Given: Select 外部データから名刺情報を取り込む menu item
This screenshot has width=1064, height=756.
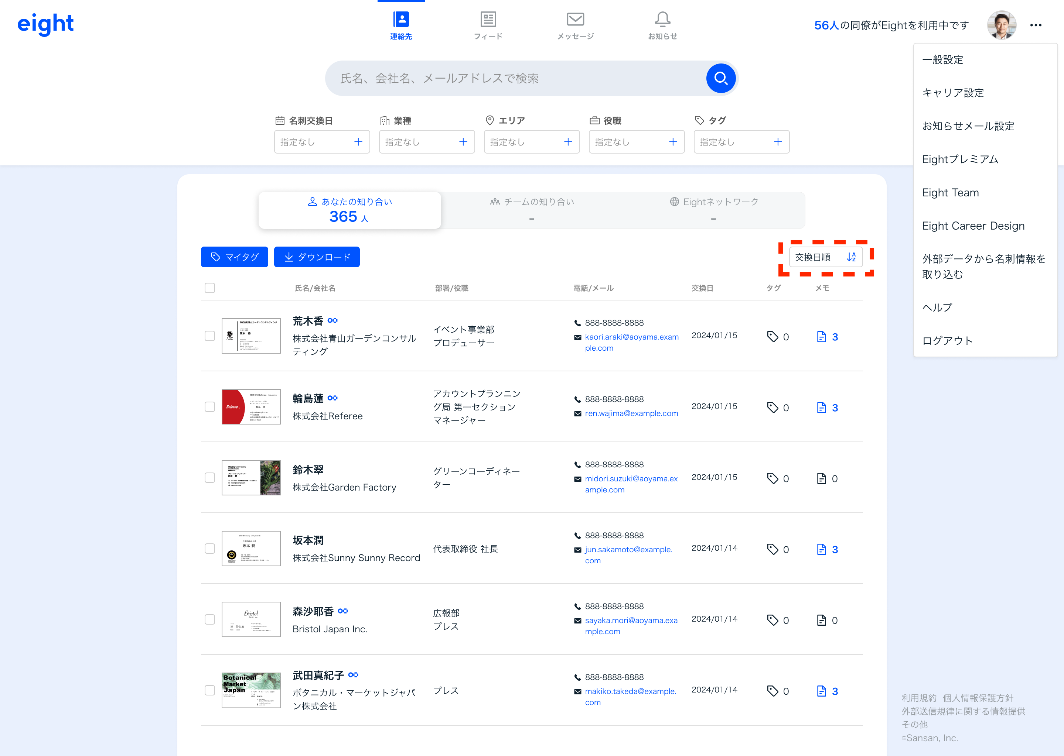Looking at the screenshot, I should (x=983, y=266).
